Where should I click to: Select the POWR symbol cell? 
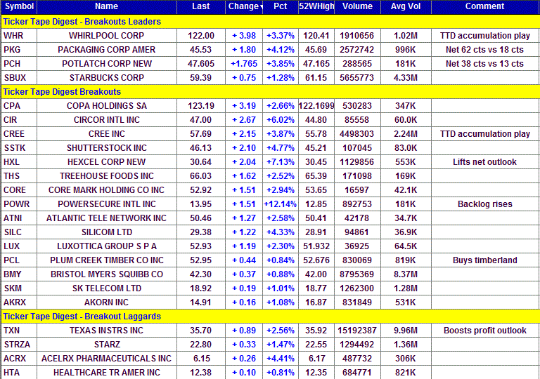pos(19,204)
